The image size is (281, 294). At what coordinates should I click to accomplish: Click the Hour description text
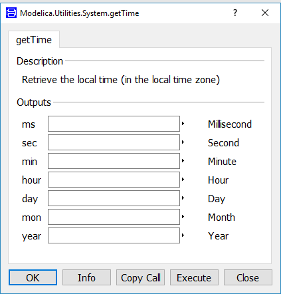click(218, 180)
